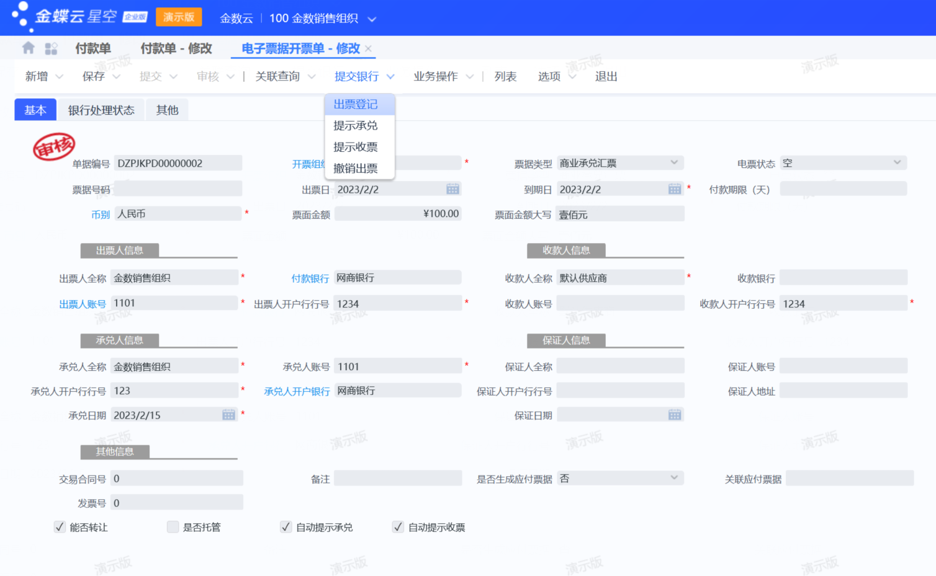936x576 pixels.
Task: Select 撤销出票 from the menu
Action: pos(359,168)
